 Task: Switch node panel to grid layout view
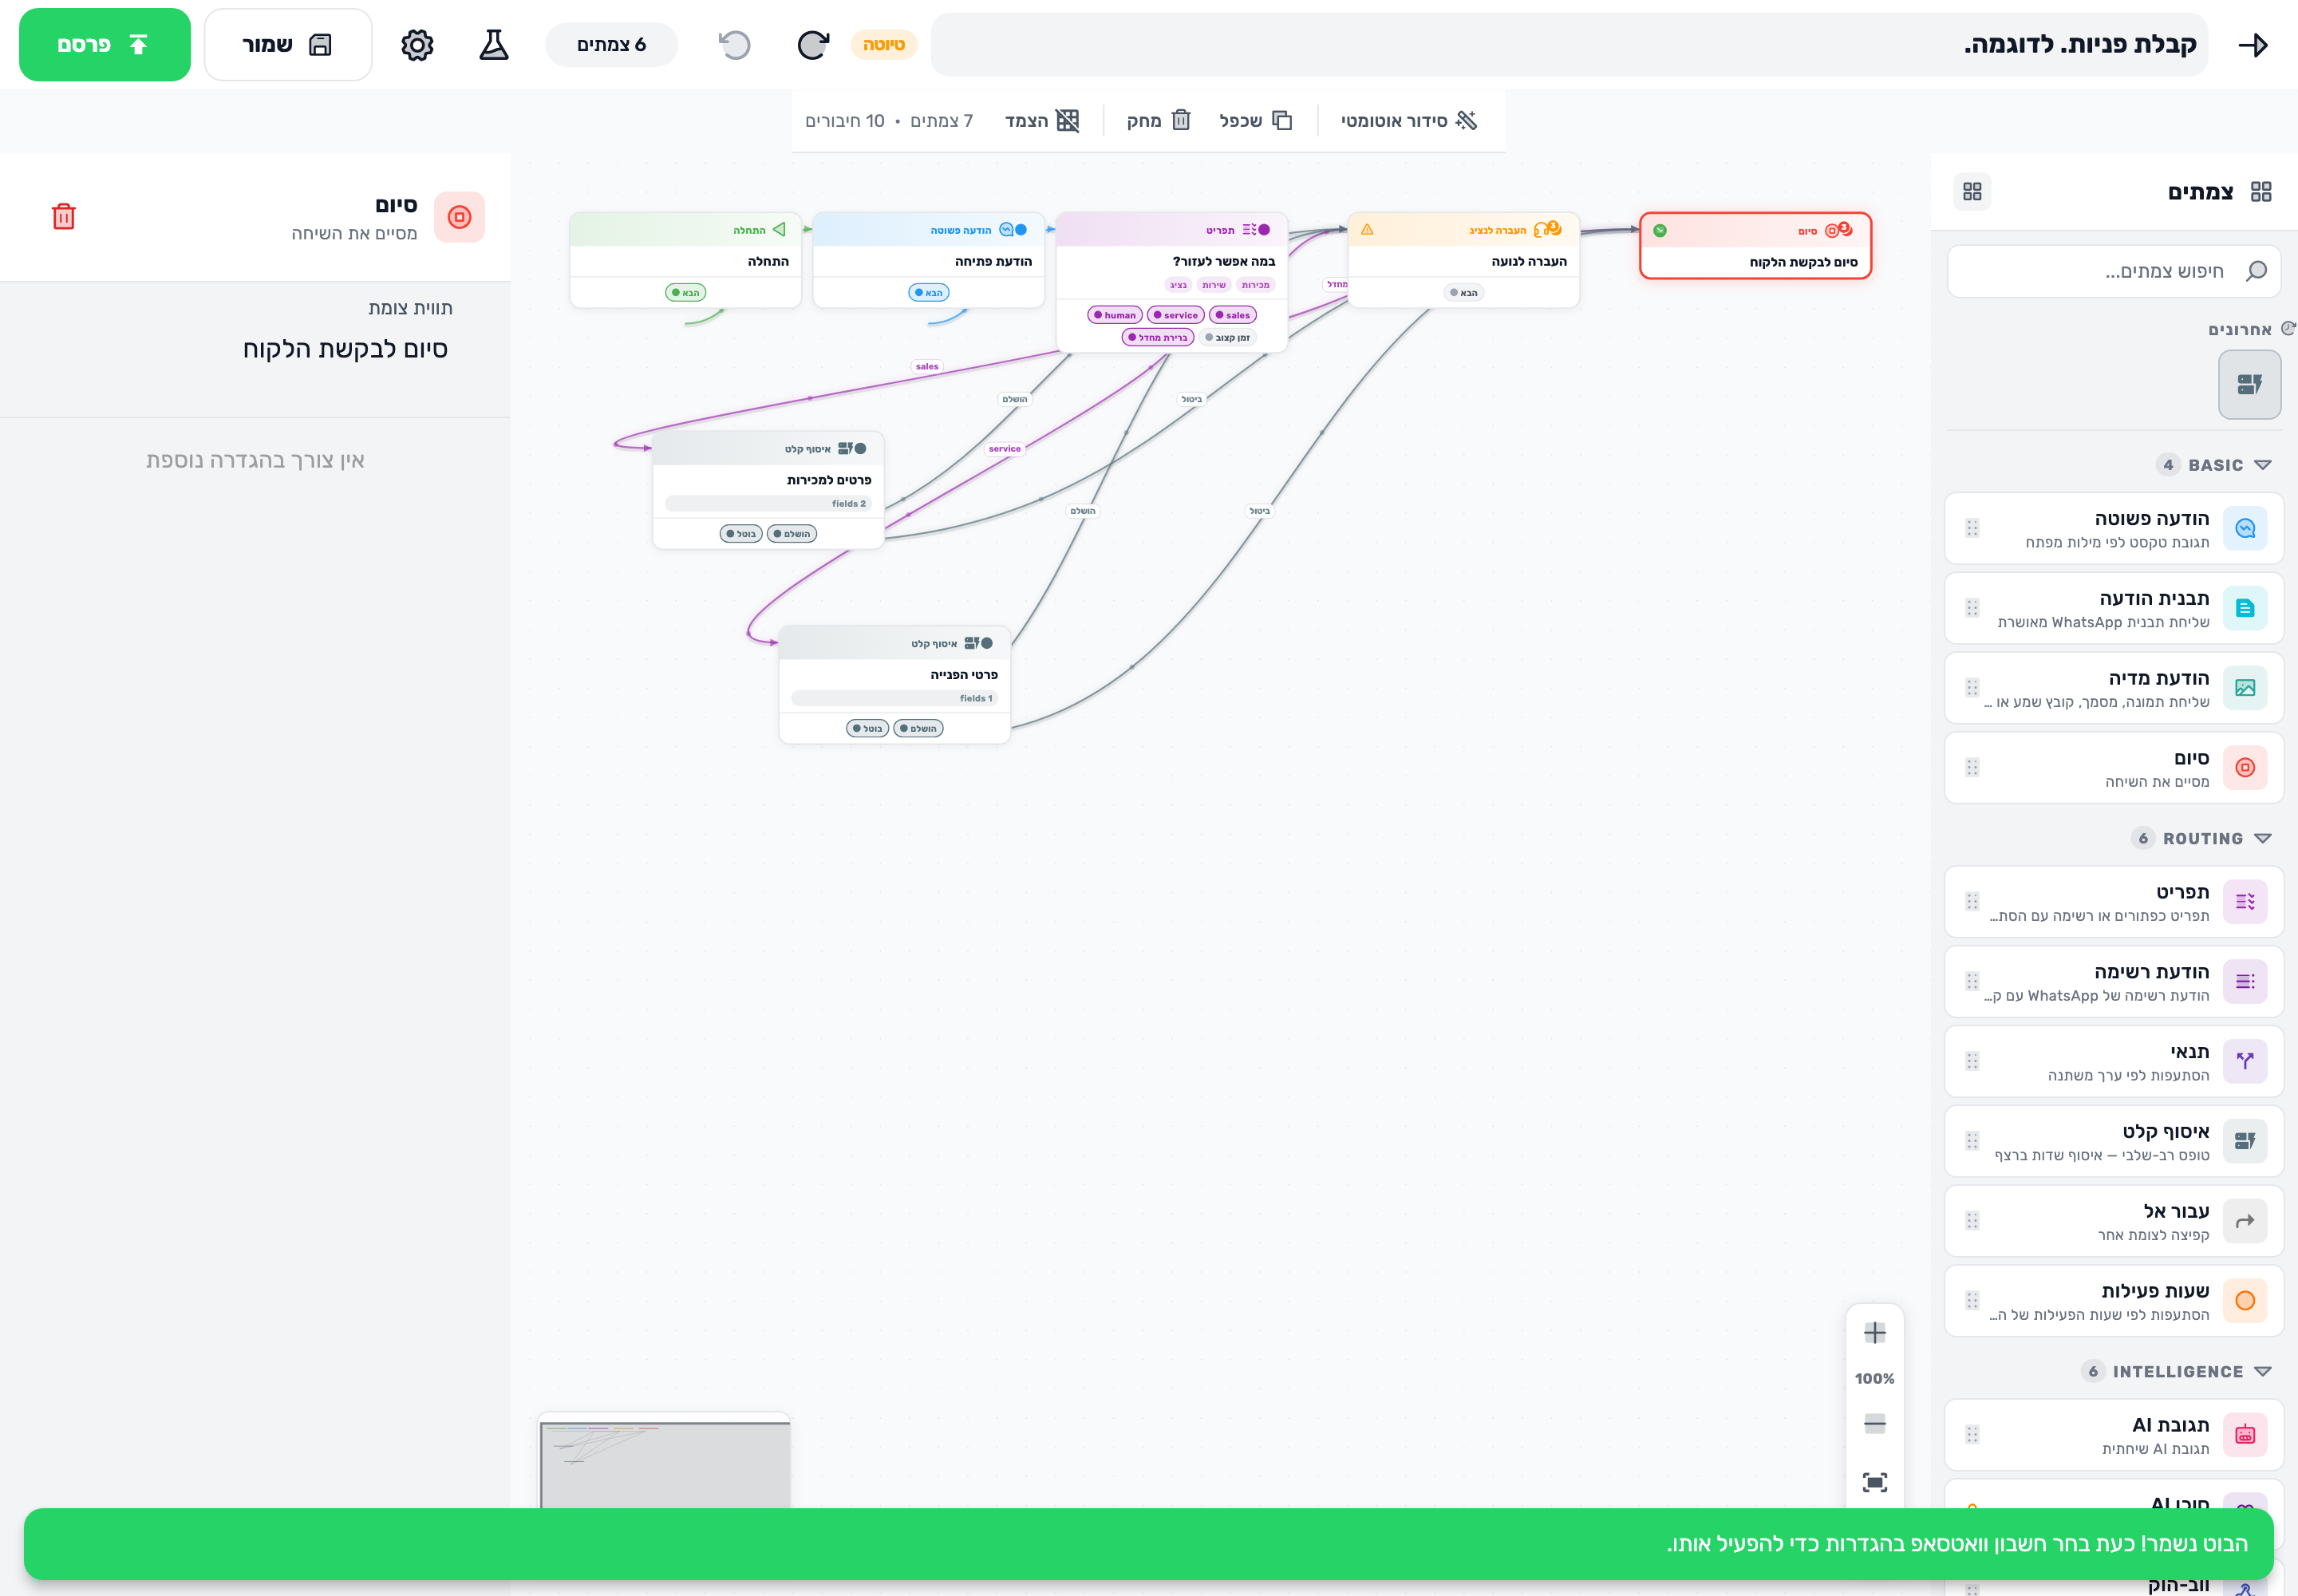point(1972,191)
